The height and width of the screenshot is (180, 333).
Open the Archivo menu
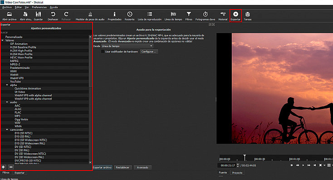pos(7,7)
